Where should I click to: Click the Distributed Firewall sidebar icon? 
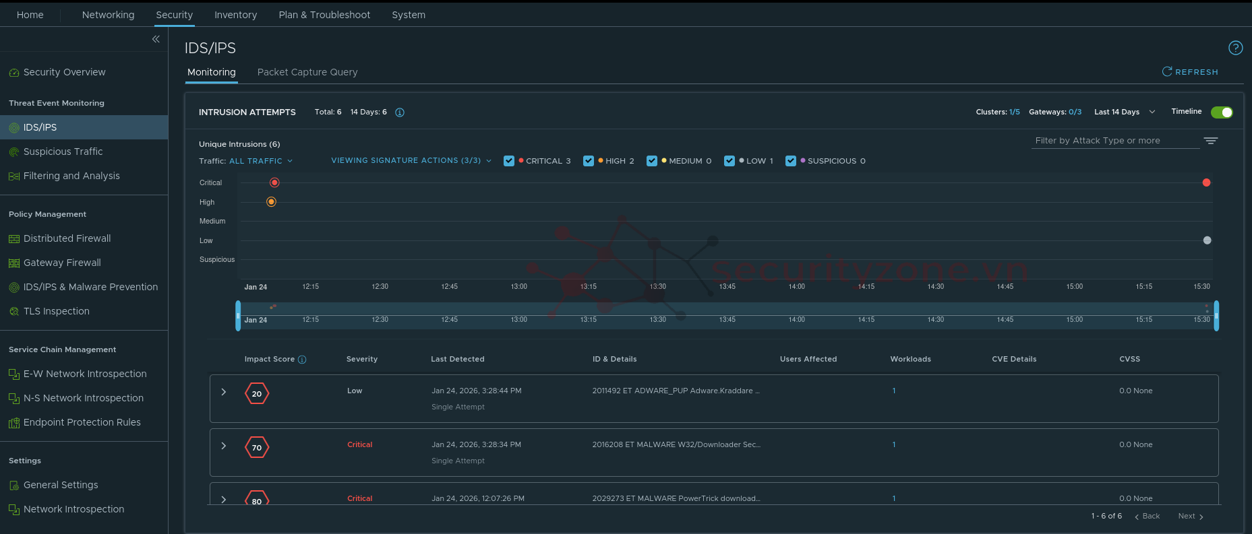pyautogui.click(x=13, y=239)
